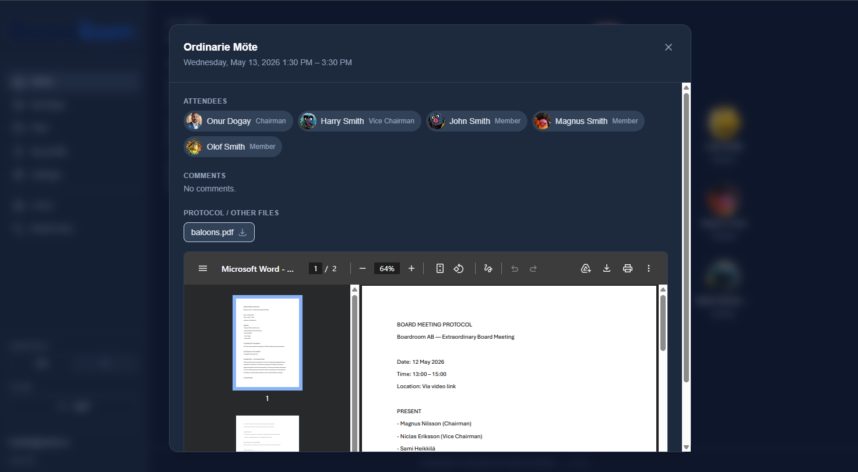Screen dimensions: 858x472
Task: Click the redo icon in PDF toolbar
Action: [533, 268]
